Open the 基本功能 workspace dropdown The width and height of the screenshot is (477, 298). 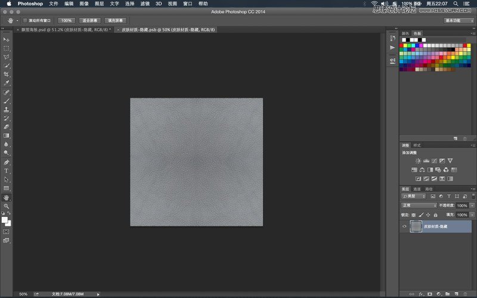click(x=459, y=20)
